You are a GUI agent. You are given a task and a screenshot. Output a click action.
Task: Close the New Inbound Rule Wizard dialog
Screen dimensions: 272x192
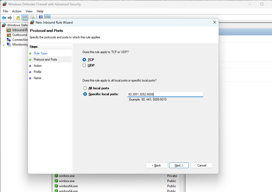pos(215,23)
